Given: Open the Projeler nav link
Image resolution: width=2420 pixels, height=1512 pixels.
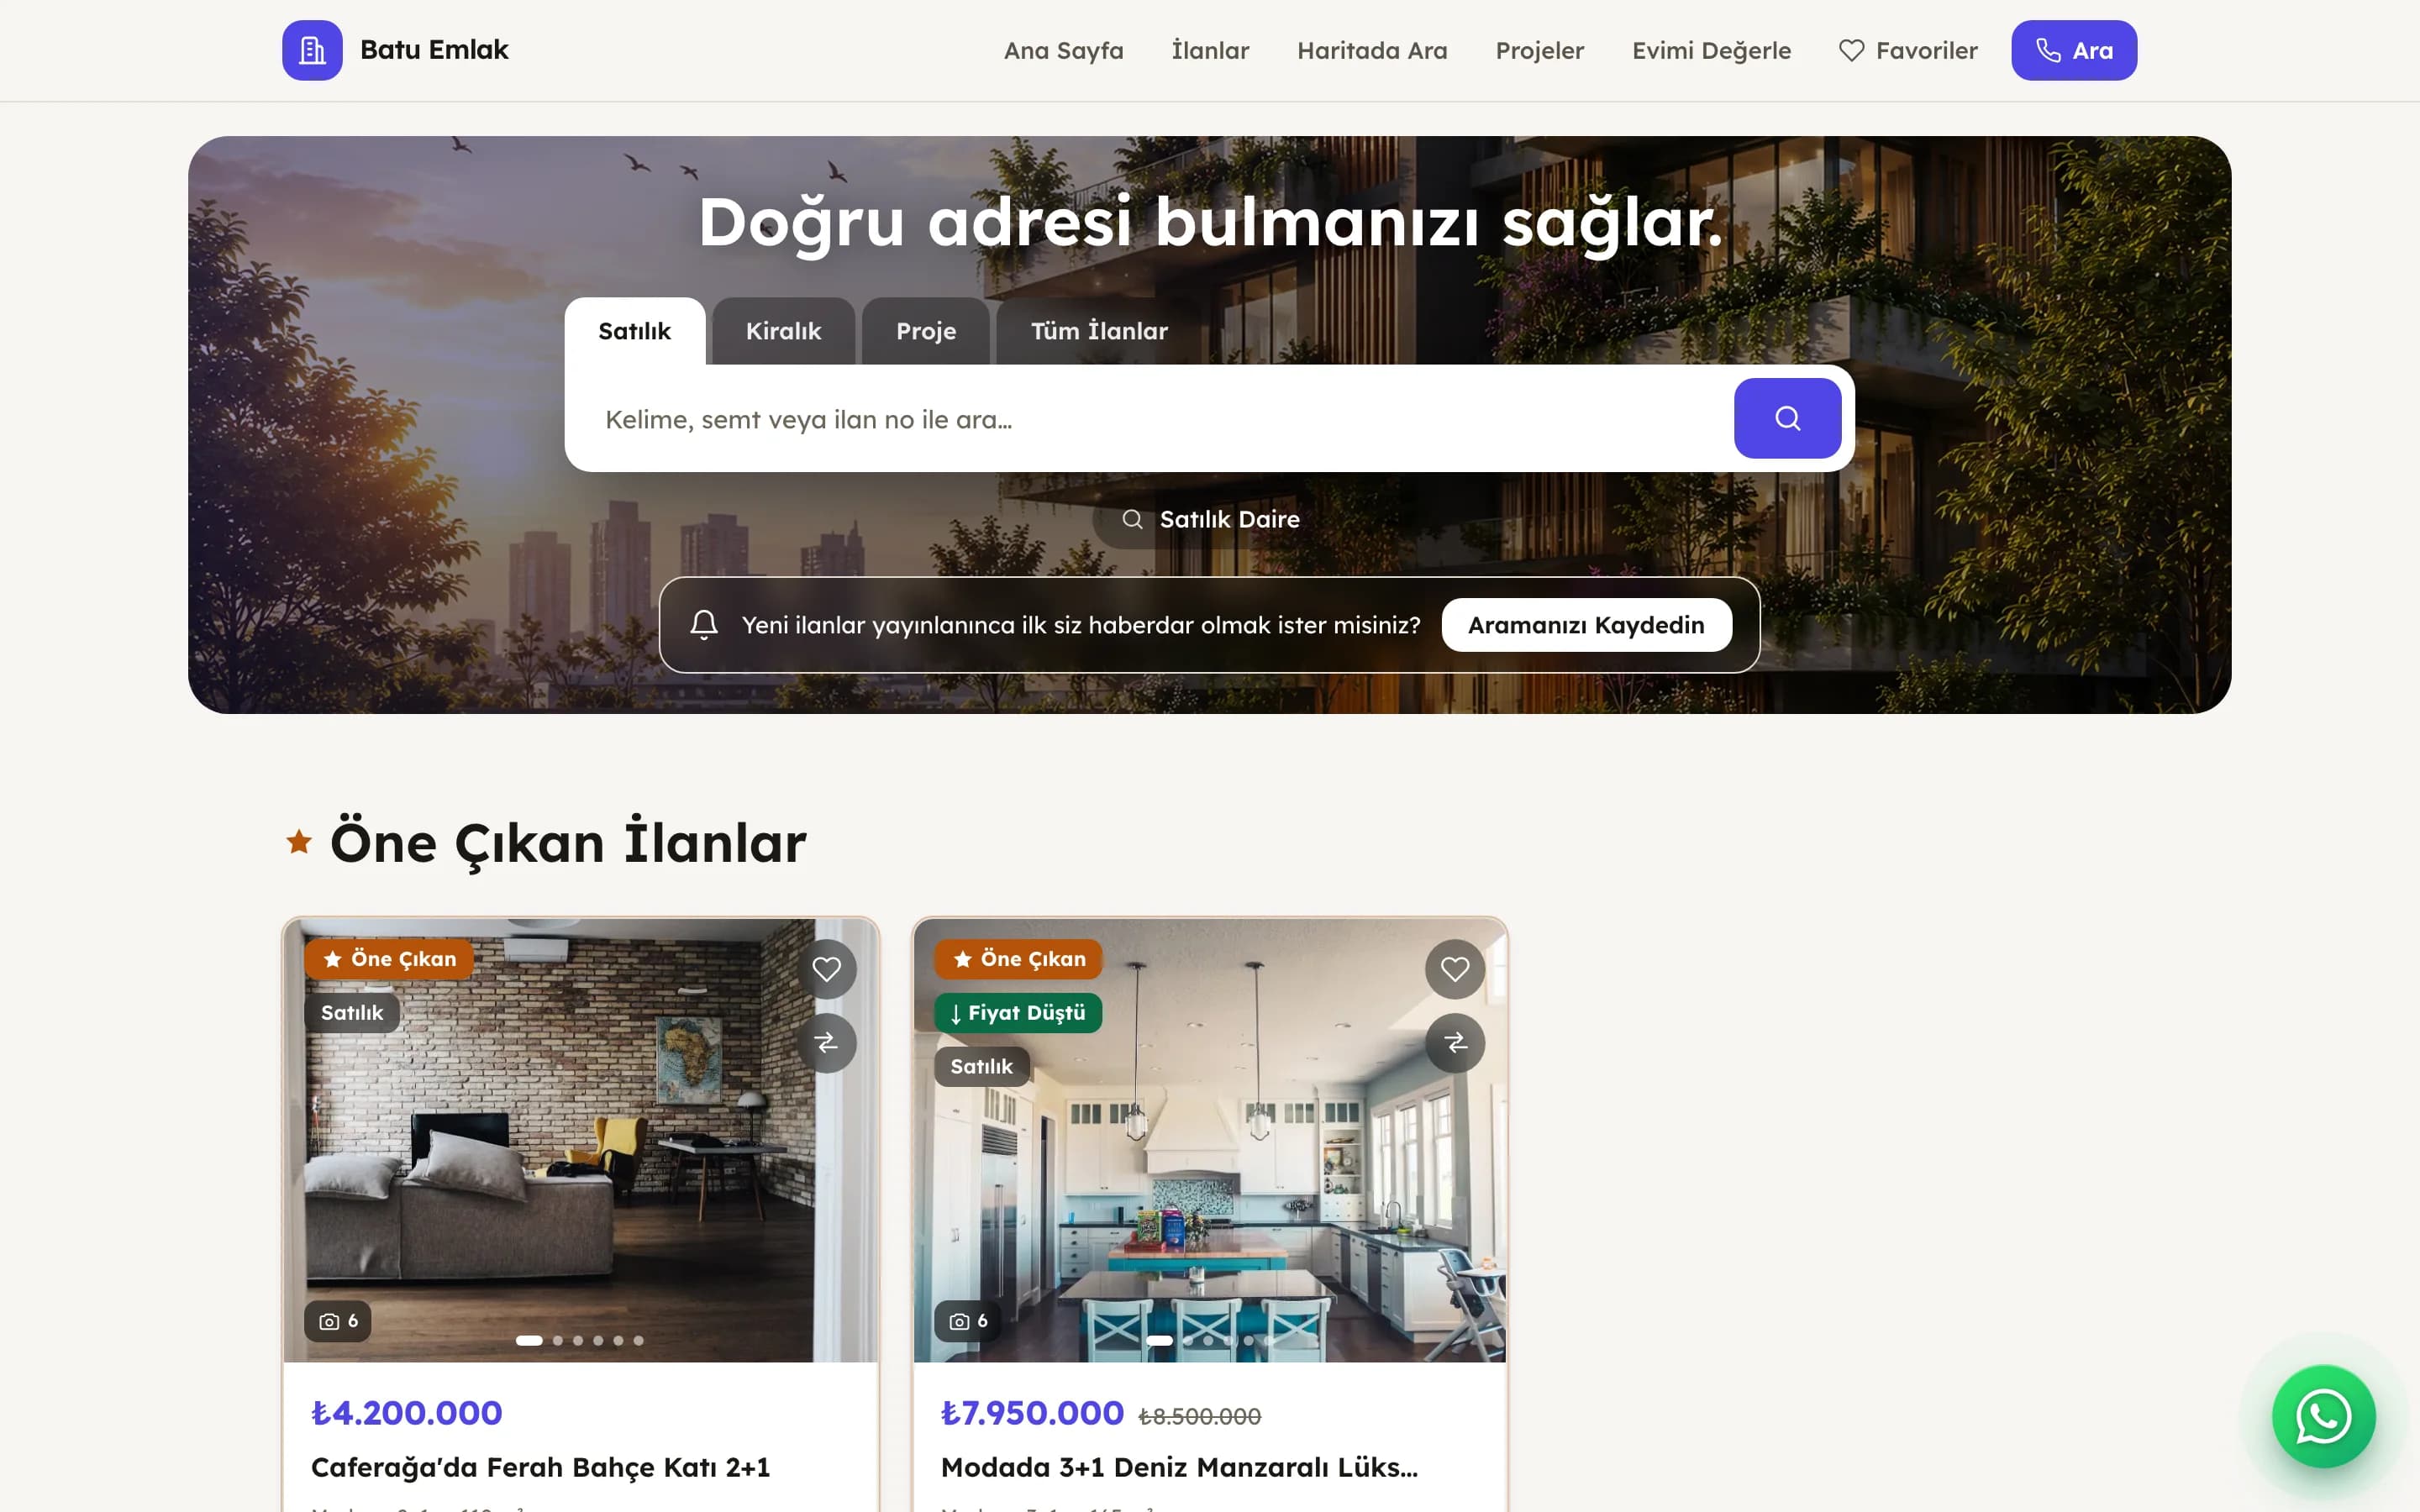Looking at the screenshot, I should pos(1539,51).
